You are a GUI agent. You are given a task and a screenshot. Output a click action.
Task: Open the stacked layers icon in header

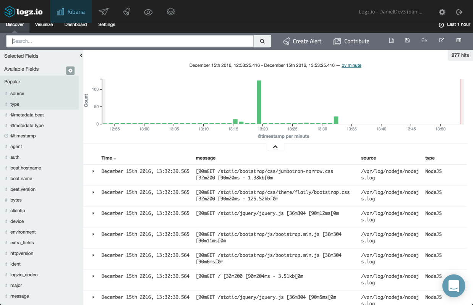click(x=171, y=12)
